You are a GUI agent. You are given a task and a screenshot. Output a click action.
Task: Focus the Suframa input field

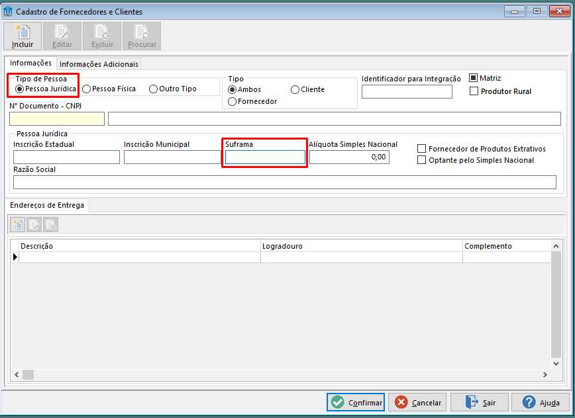[265, 157]
